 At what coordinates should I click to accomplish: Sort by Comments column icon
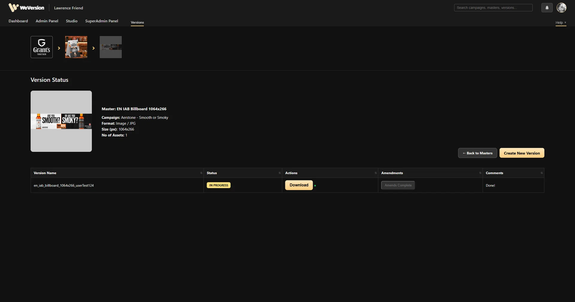coord(541,173)
